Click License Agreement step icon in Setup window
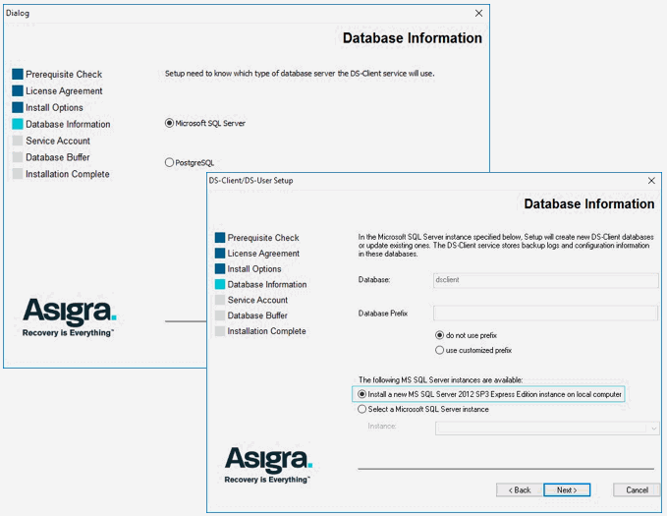Image resolution: width=667 pixels, height=516 pixels. pyautogui.click(x=220, y=254)
